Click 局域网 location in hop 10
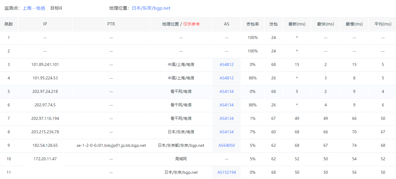The width and height of the screenshot is (396, 179). coord(181,159)
